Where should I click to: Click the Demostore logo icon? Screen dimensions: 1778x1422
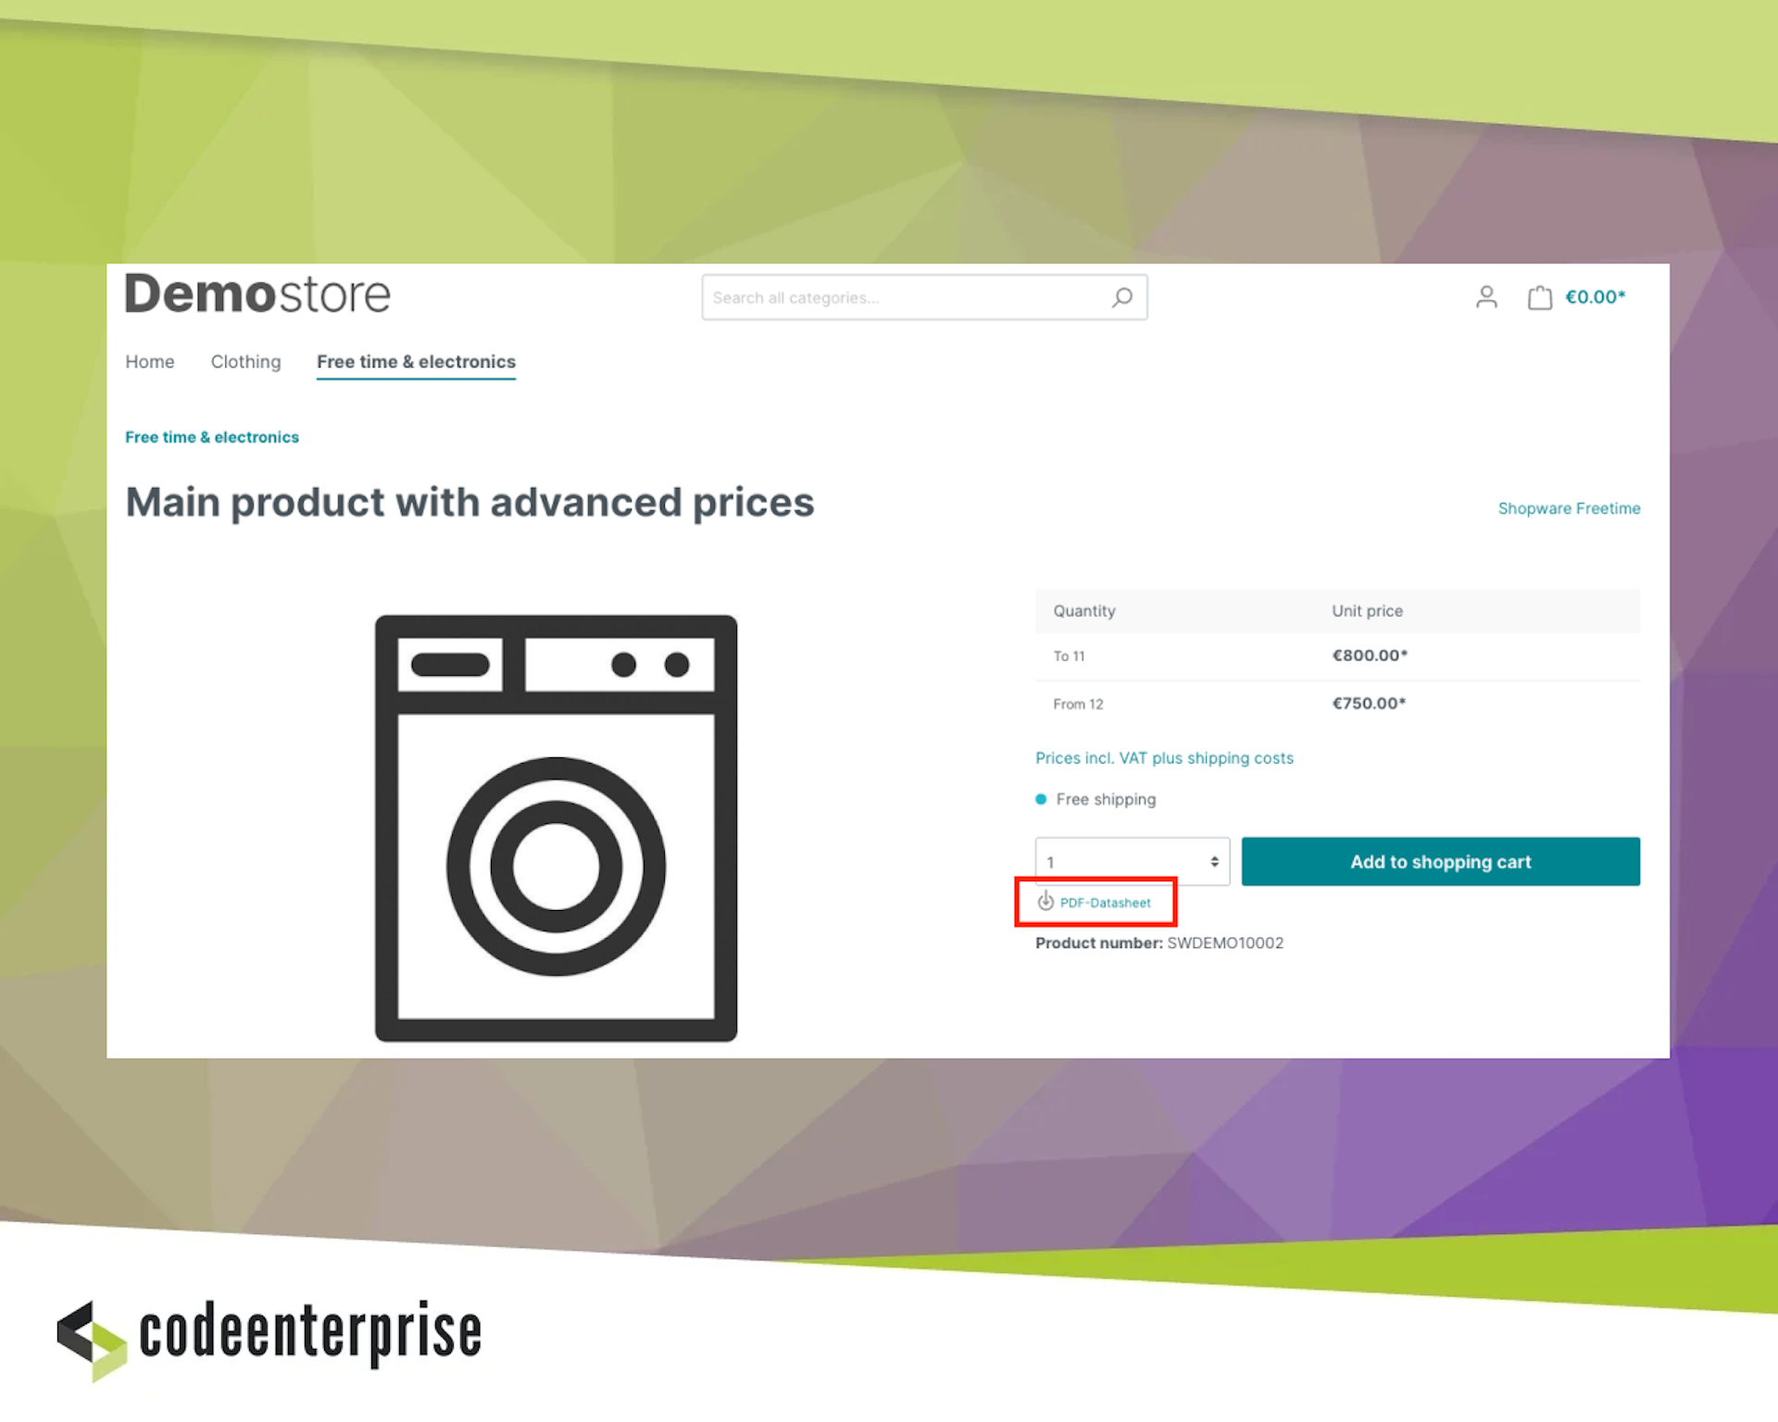coord(258,297)
